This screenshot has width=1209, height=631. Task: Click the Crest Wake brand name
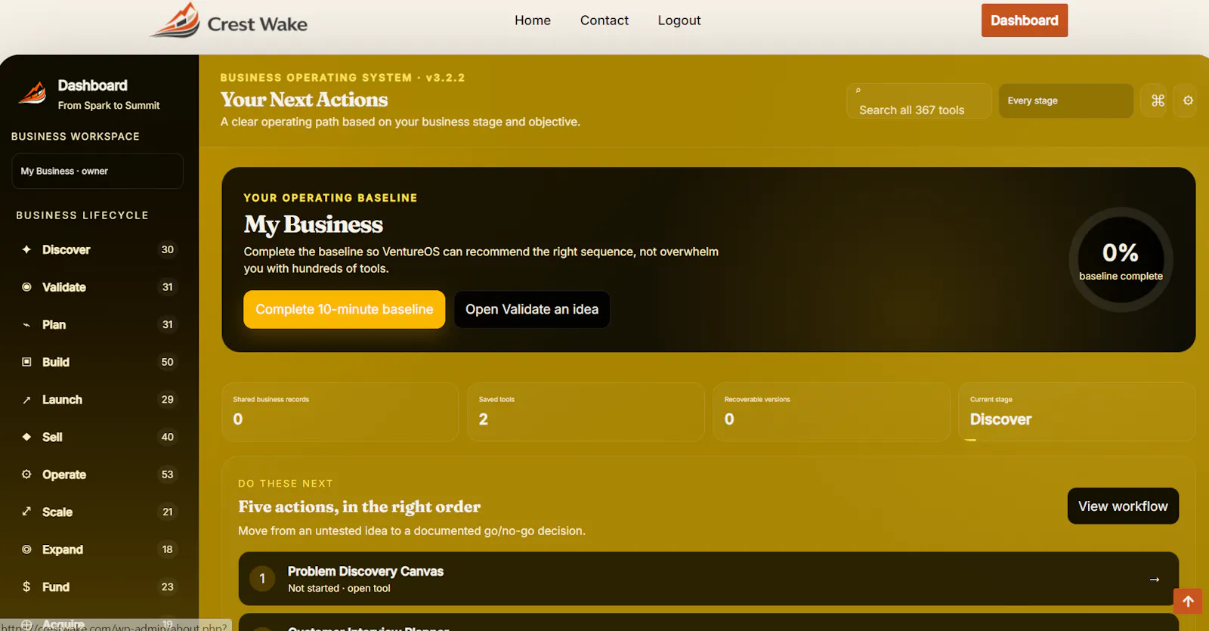pos(257,24)
